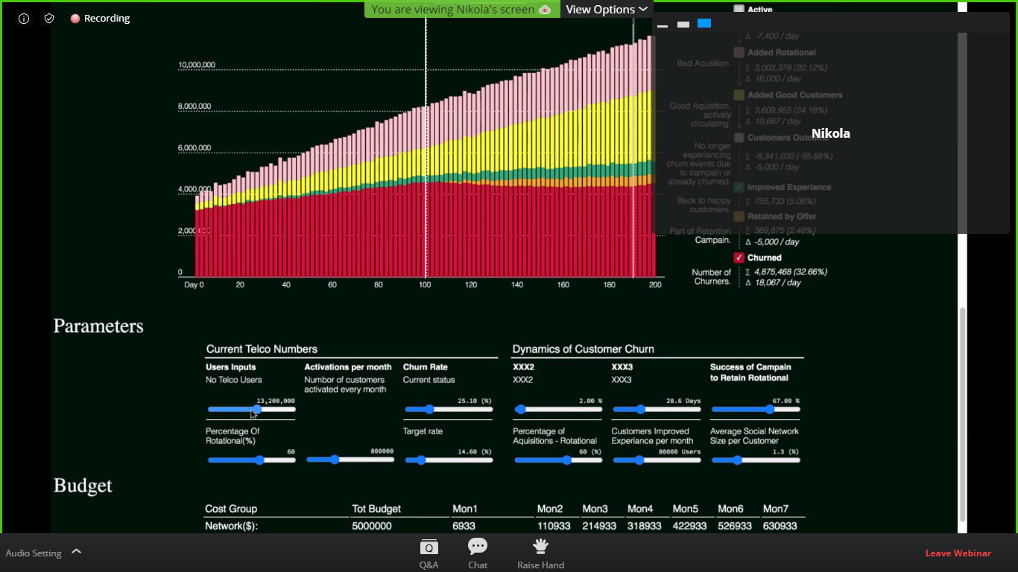
Task: Open the Q&A panel
Action: [x=429, y=553]
